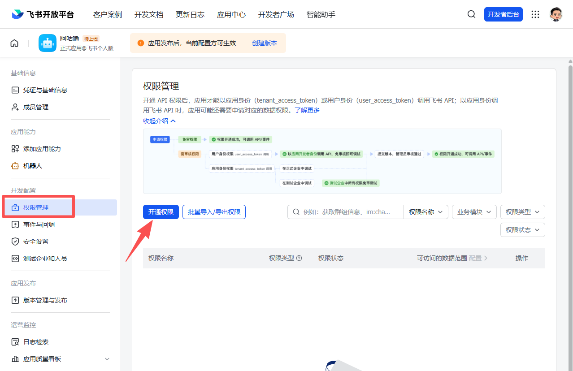Click the 开通权限 button
The image size is (573, 371).
coord(161,211)
